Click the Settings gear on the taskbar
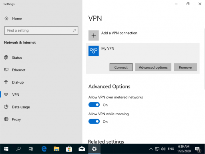 point(94,149)
